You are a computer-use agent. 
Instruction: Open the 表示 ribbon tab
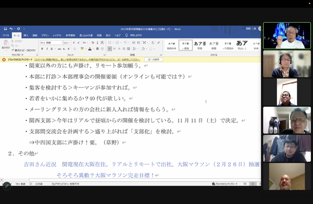[108, 35]
